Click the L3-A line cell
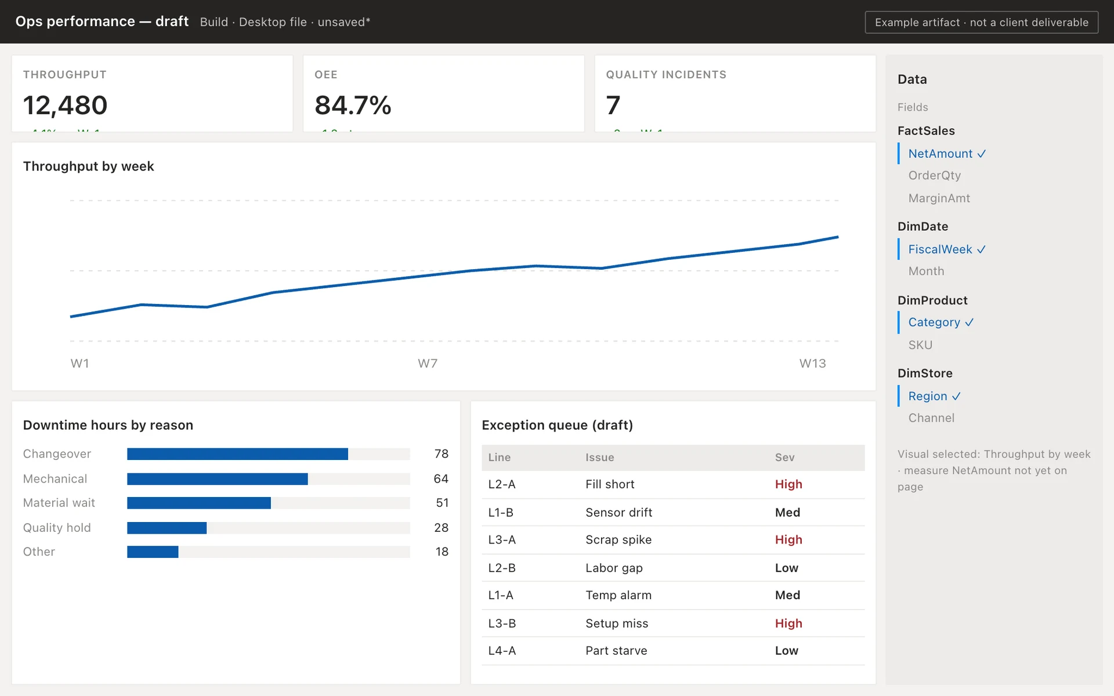 coord(502,540)
